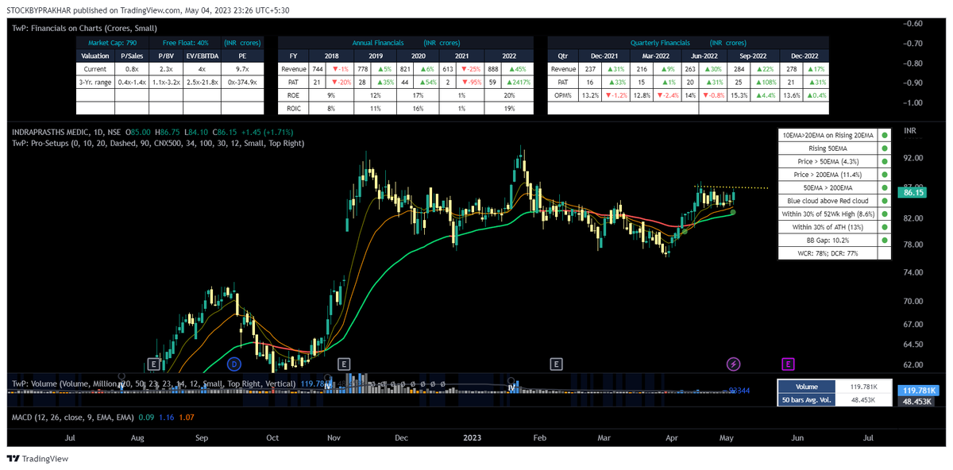Click the green dot beside 50EMA > 200EMA
Image resolution: width=953 pixels, height=470 pixels.
coord(884,187)
